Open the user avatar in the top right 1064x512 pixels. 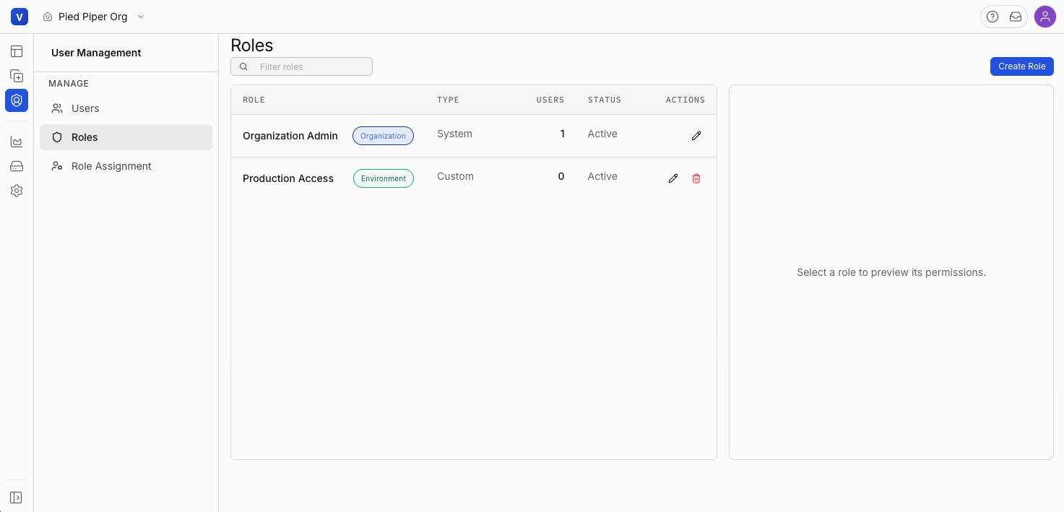(1045, 16)
